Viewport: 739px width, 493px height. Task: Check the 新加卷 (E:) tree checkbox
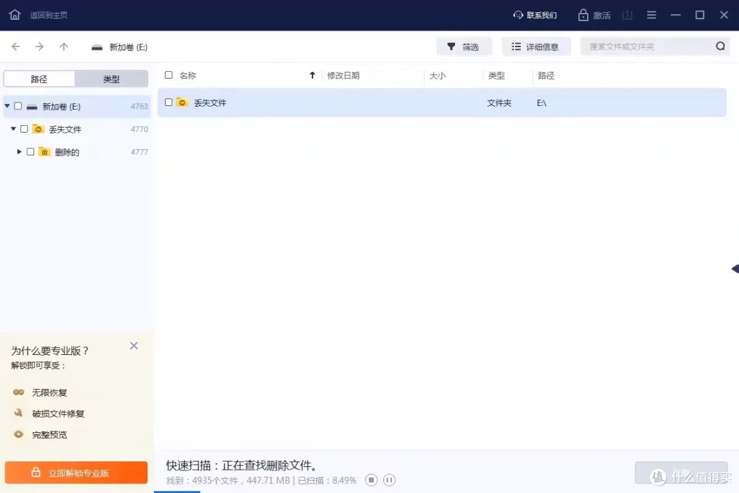(x=18, y=106)
